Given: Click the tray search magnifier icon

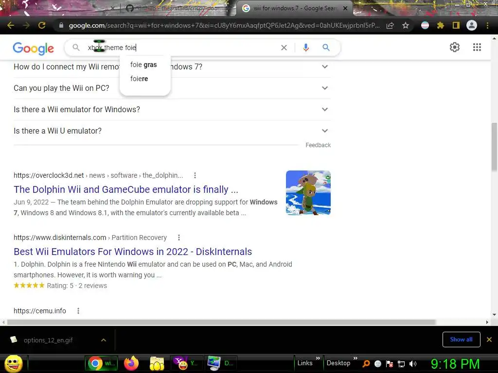Looking at the screenshot, I should 366,364.
